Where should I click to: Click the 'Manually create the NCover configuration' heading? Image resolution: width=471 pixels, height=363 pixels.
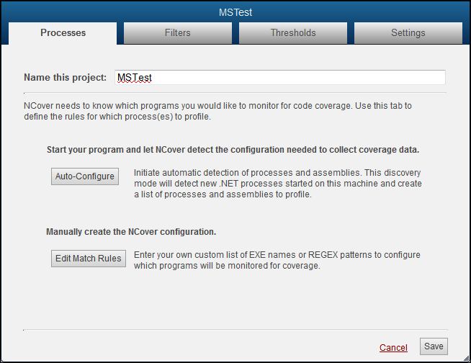[x=131, y=232]
